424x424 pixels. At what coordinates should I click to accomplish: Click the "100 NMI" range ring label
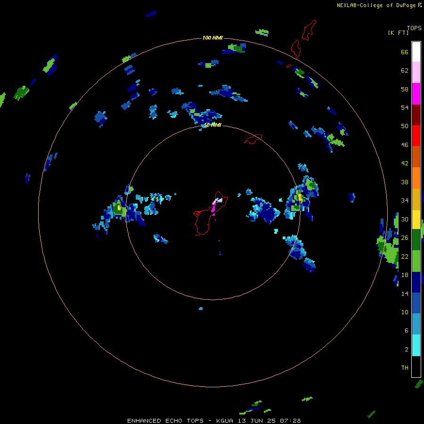(212, 38)
